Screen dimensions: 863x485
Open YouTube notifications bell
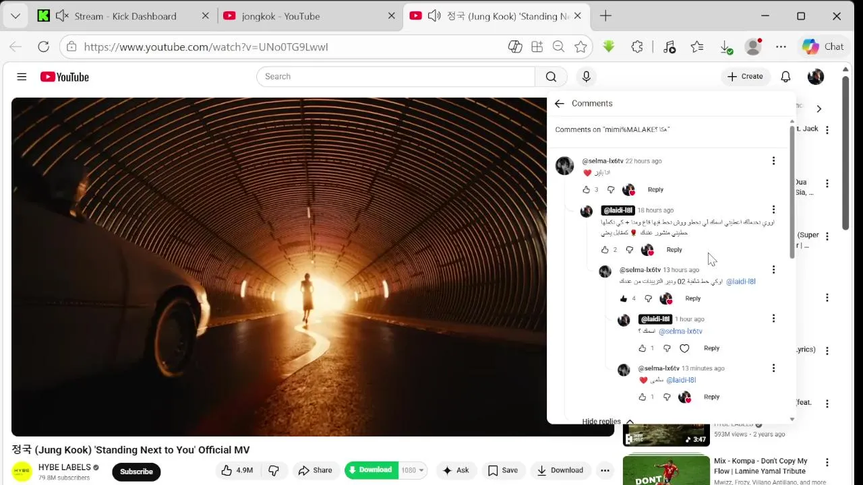pyautogui.click(x=785, y=77)
